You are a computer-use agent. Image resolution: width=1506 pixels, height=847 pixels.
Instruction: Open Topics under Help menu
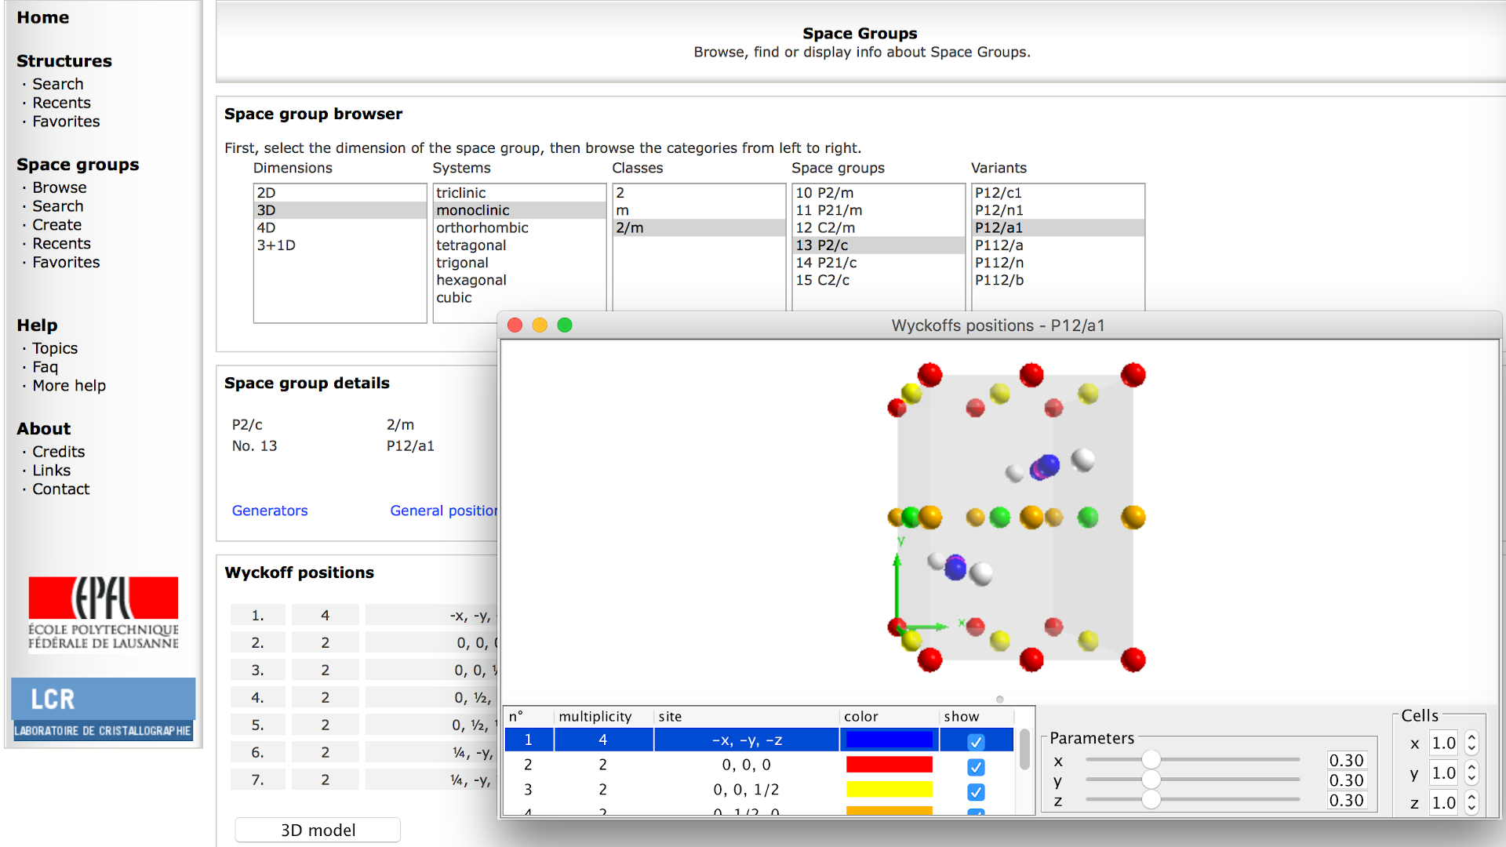click(x=55, y=348)
